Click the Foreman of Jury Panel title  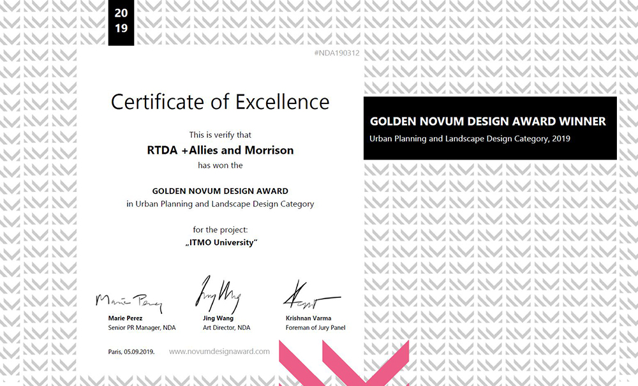coord(315,328)
